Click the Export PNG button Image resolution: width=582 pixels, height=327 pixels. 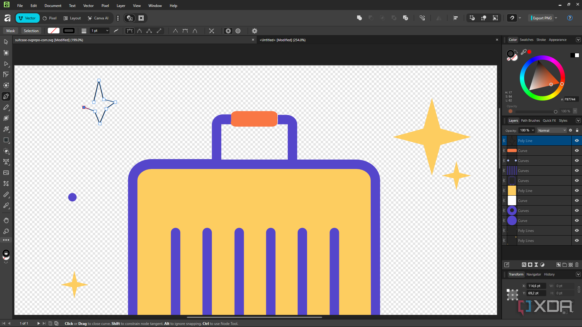pyautogui.click(x=541, y=18)
